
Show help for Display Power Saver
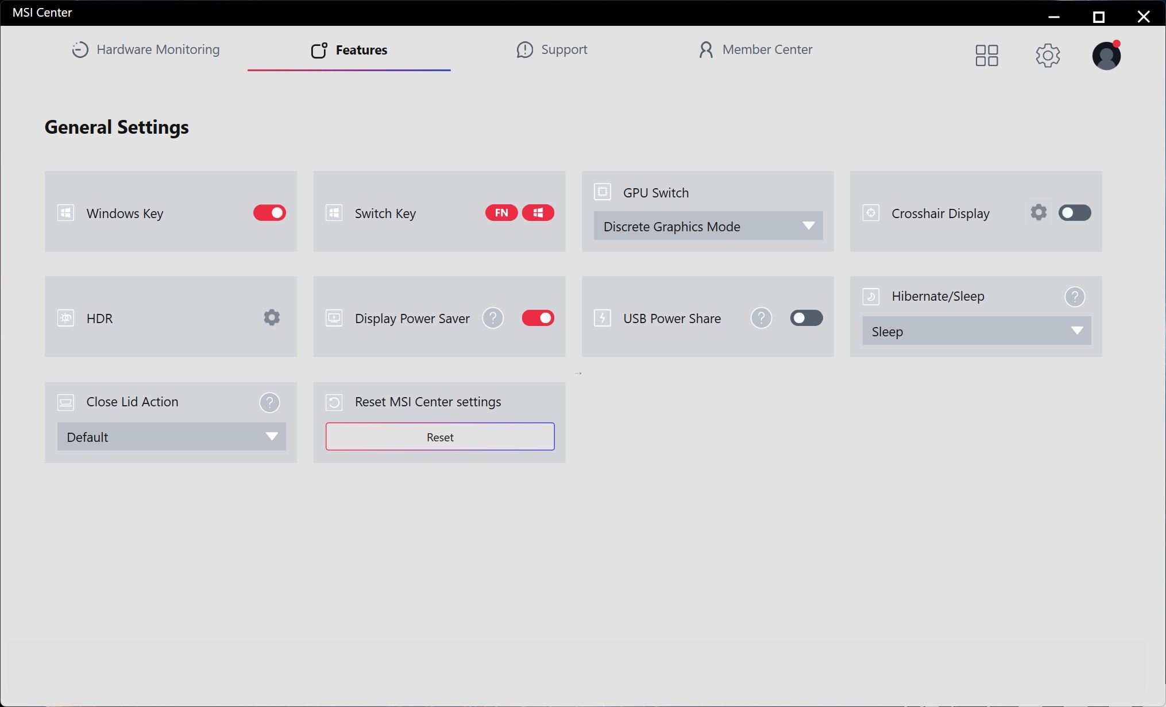pyautogui.click(x=493, y=318)
